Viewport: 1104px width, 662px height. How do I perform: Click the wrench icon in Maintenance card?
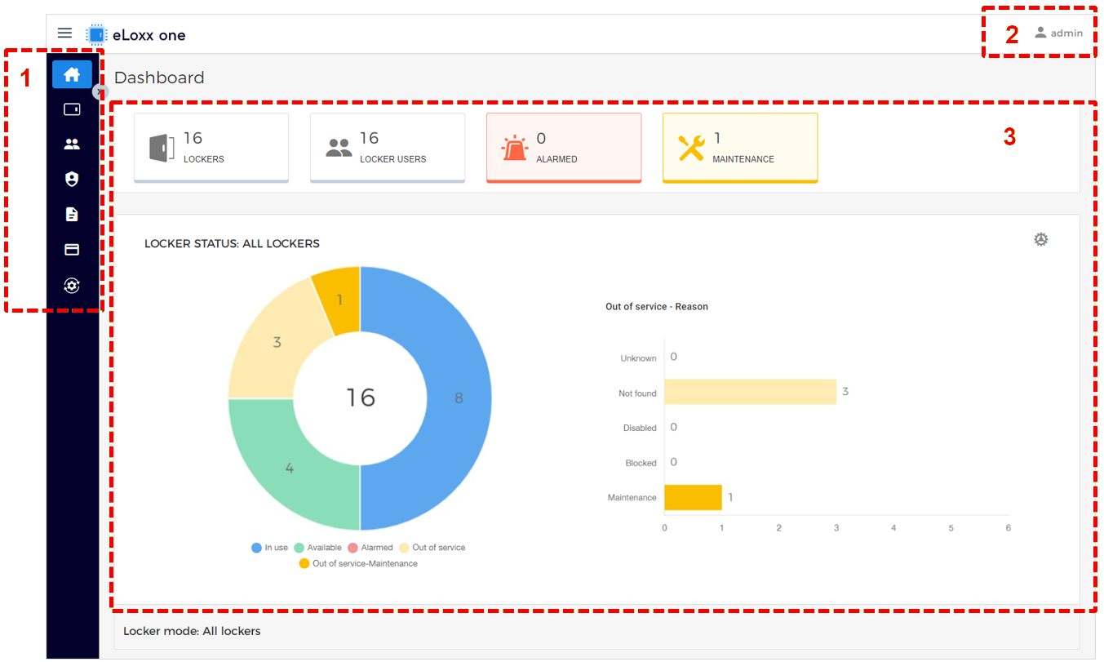[691, 148]
